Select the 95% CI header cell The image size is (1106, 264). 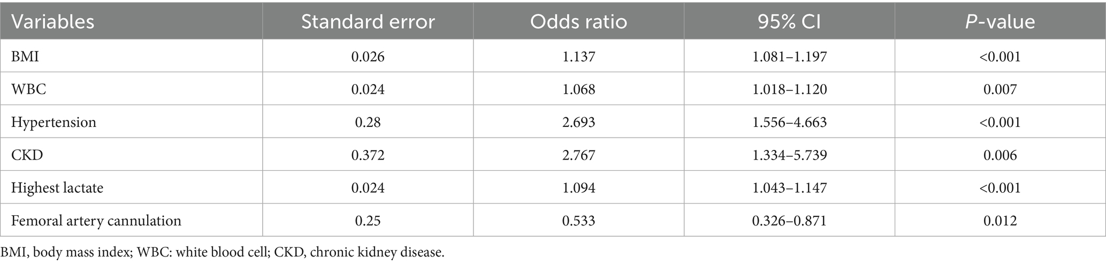(x=789, y=22)
